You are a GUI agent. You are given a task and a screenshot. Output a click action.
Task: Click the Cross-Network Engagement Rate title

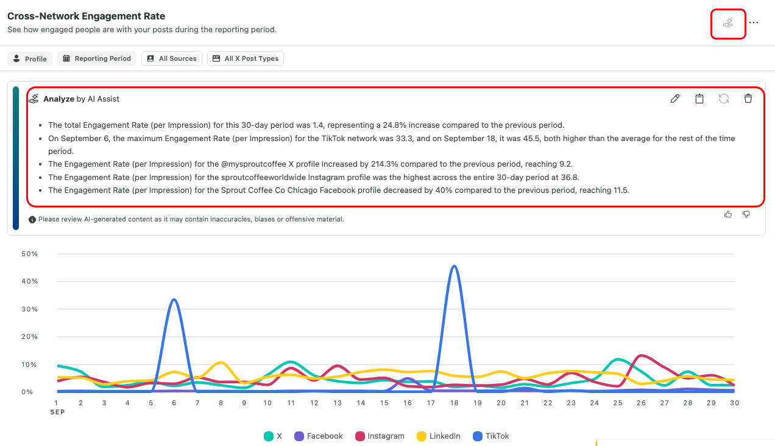[86, 16]
